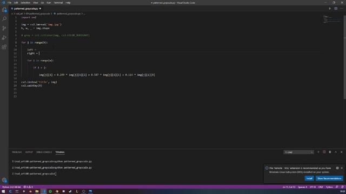Close the terminal panel
346x194 pixels.
[x=341, y=152]
